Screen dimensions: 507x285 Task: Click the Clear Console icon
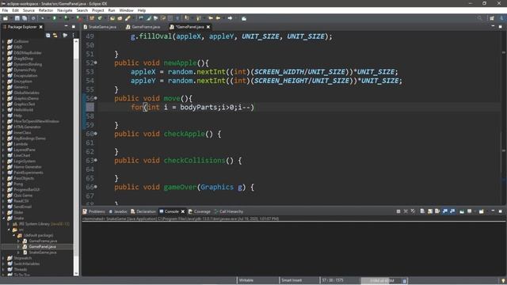click(422, 211)
